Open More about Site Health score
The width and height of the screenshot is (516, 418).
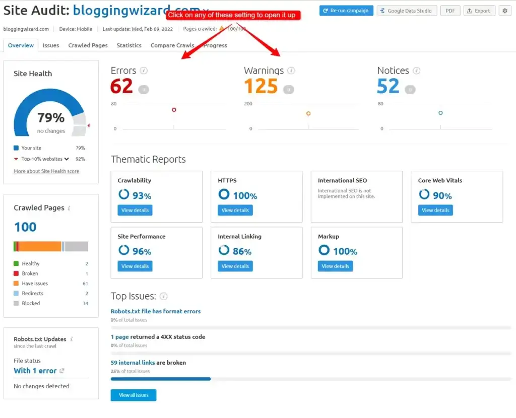pos(46,171)
